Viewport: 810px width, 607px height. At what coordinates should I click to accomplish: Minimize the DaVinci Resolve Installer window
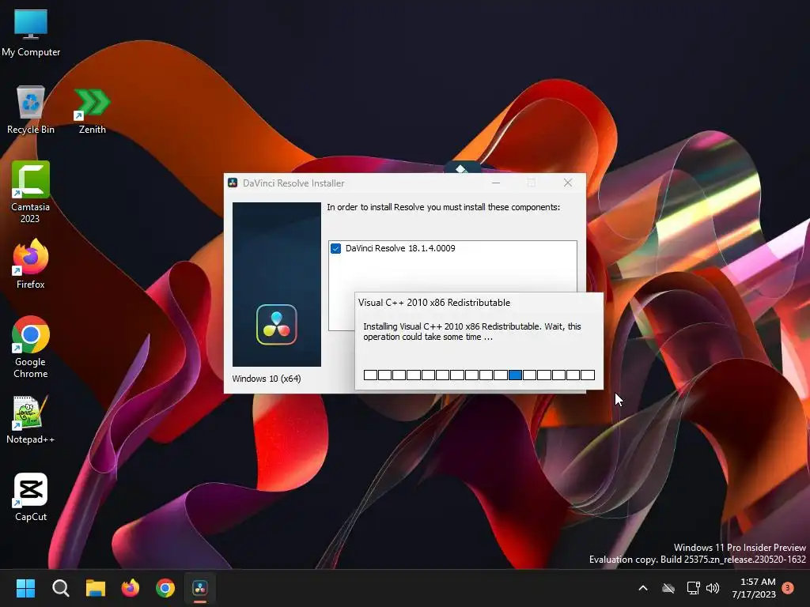[x=496, y=183]
